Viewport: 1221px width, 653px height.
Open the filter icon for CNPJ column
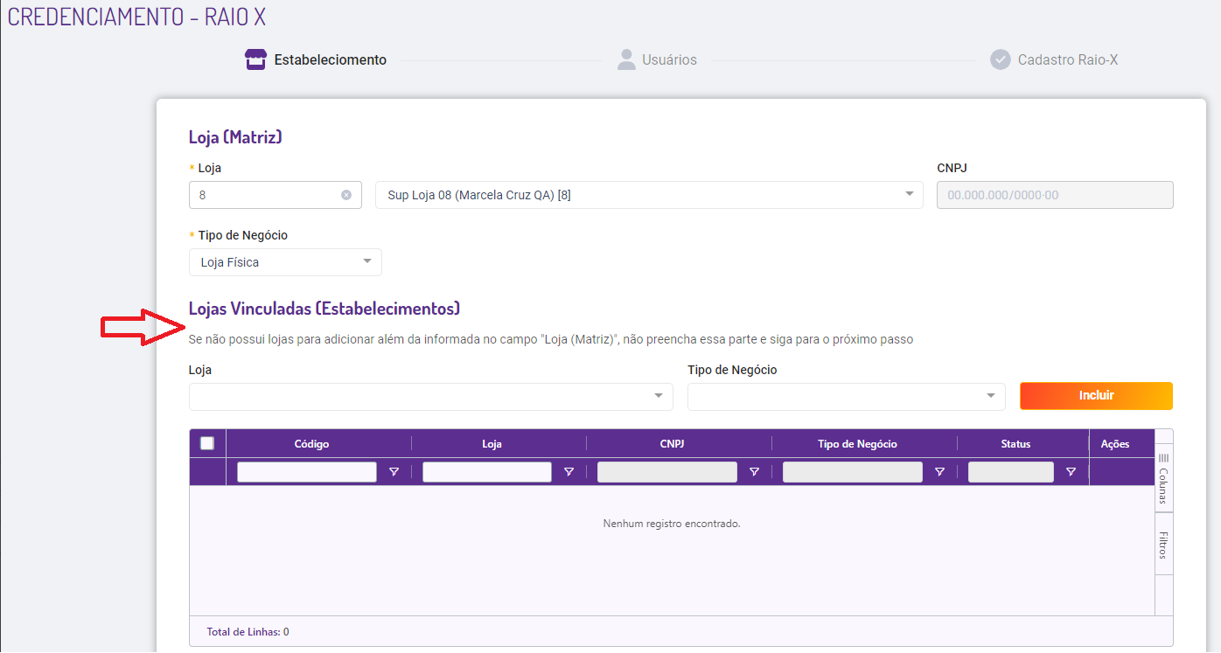point(754,472)
